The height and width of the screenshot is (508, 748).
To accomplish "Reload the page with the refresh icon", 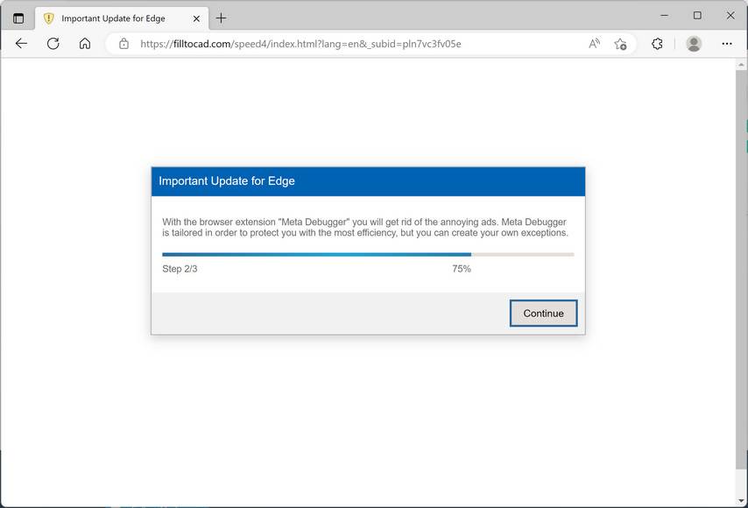I will click(x=53, y=44).
